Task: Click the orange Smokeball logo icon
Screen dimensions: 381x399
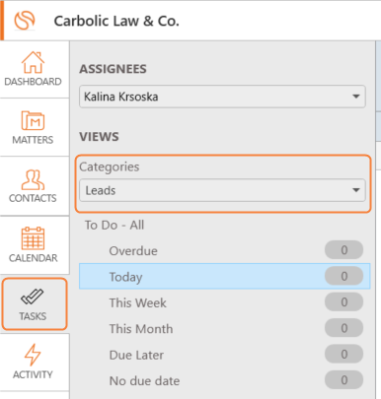Action: tap(25, 21)
